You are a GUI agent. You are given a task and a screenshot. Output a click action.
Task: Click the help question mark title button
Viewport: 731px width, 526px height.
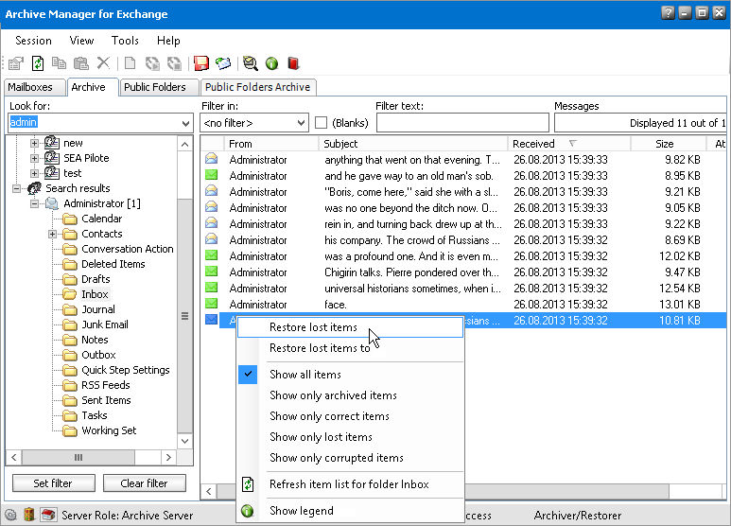click(x=668, y=13)
